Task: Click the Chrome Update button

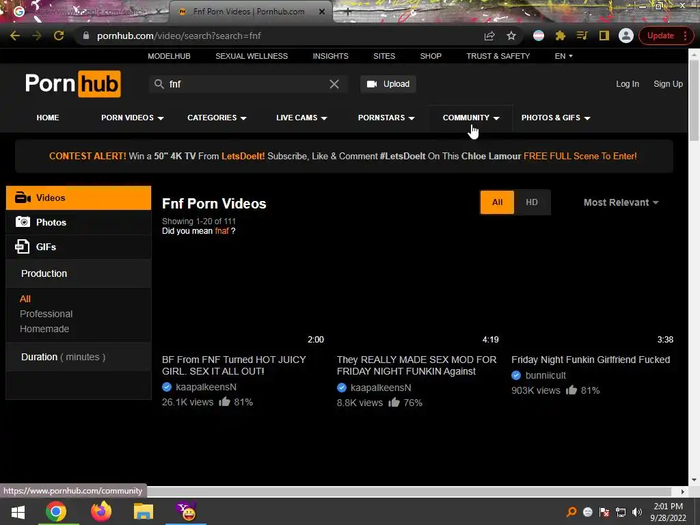Action: pos(660,36)
